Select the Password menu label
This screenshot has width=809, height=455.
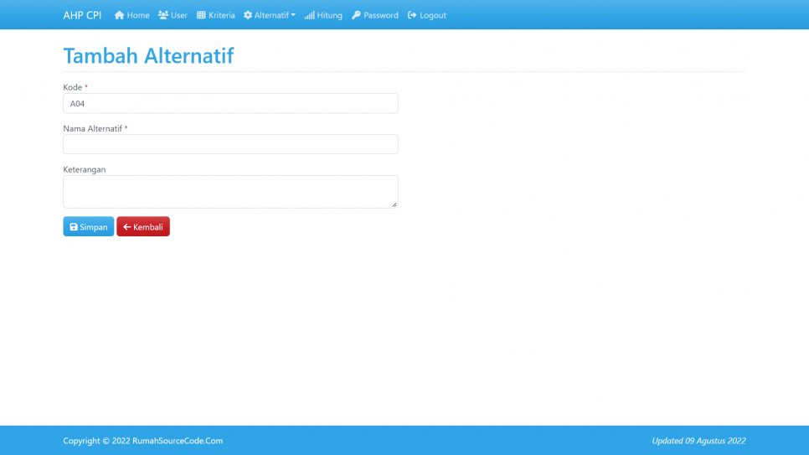click(381, 15)
